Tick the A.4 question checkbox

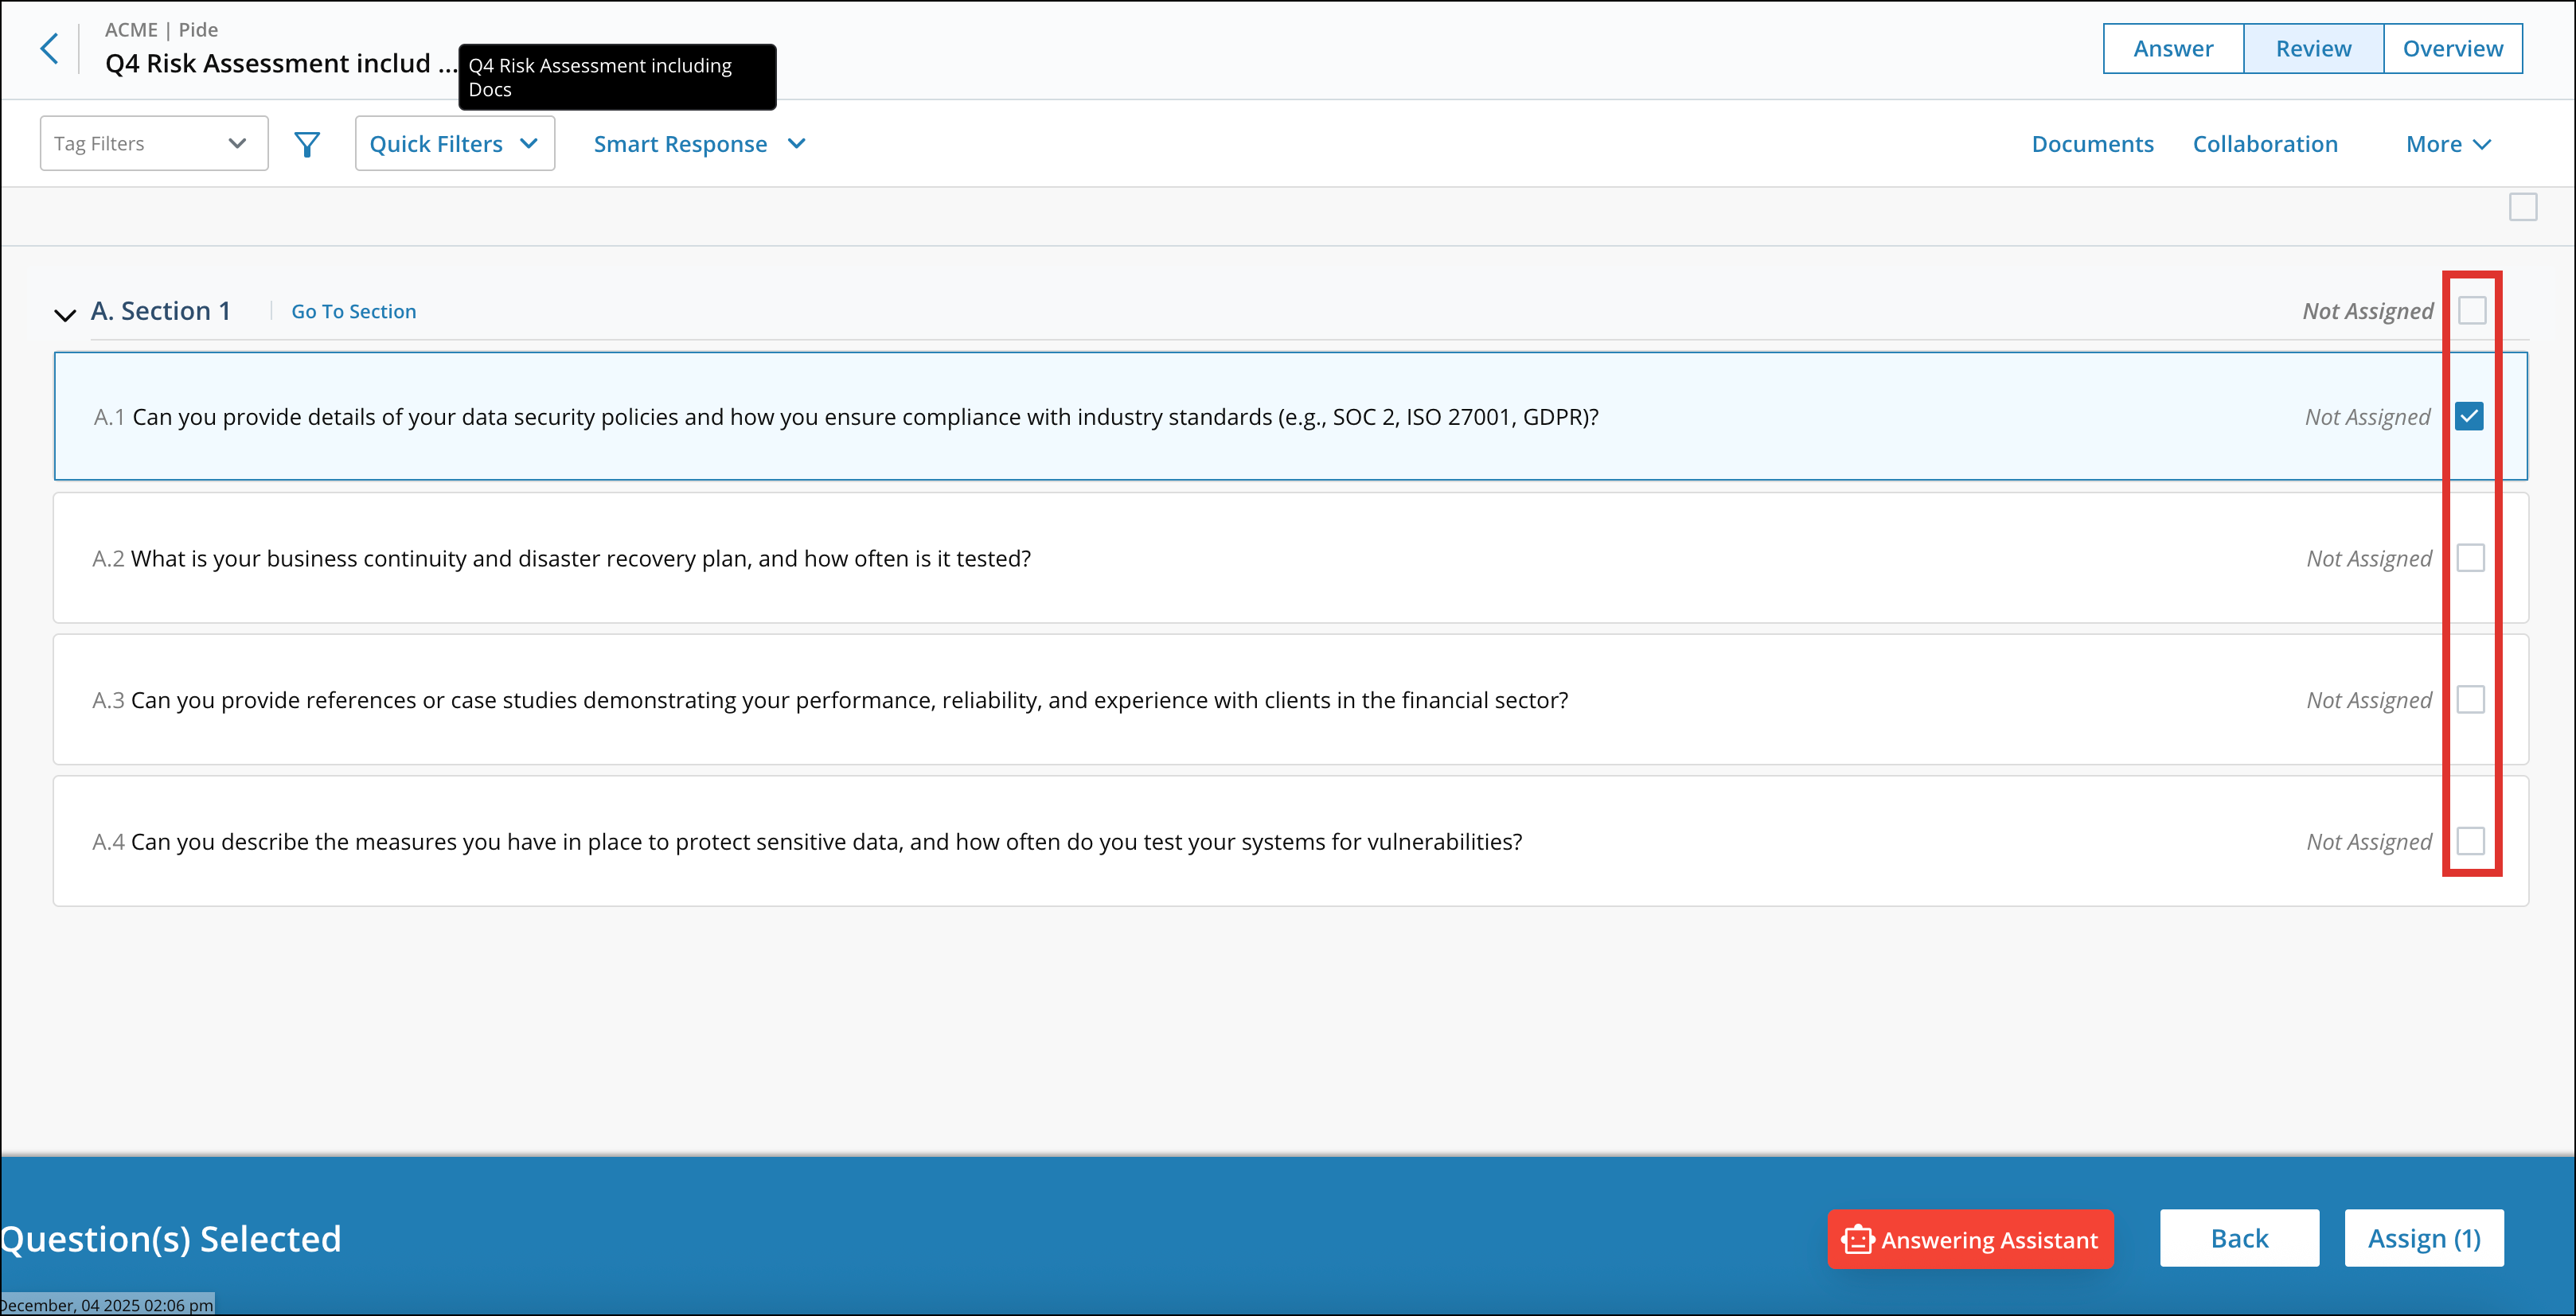tap(2470, 841)
